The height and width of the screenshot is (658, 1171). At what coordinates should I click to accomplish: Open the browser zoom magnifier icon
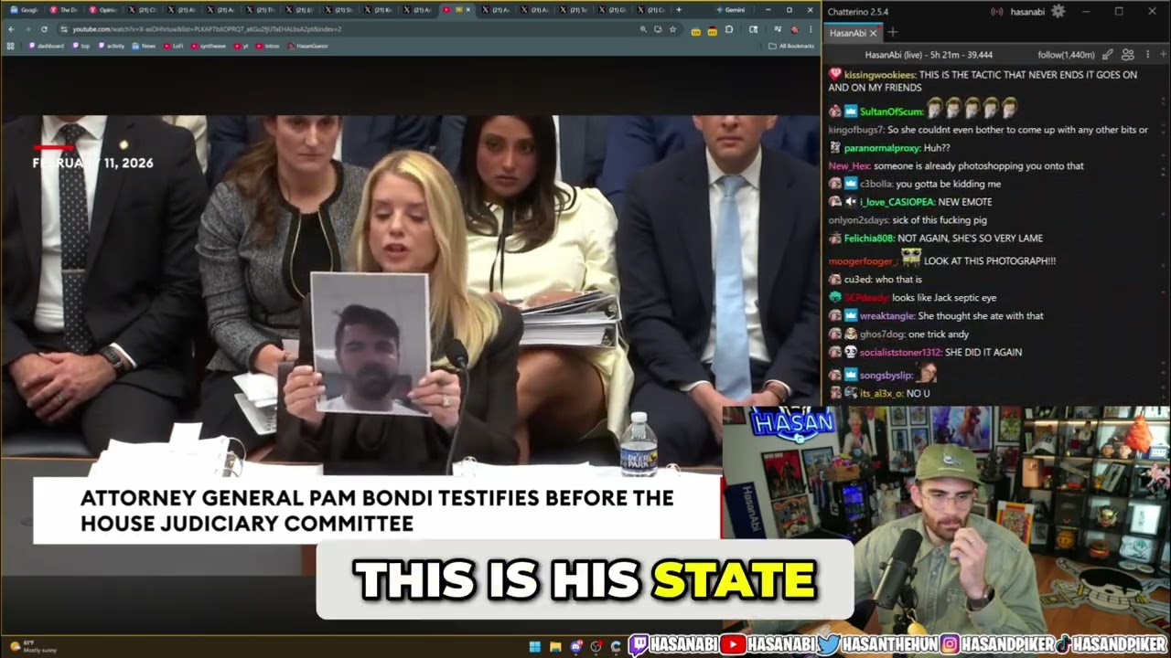[643, 29]
